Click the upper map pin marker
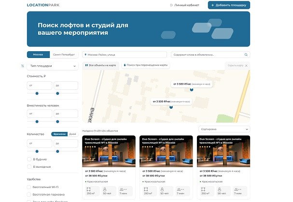 (192, 89)
